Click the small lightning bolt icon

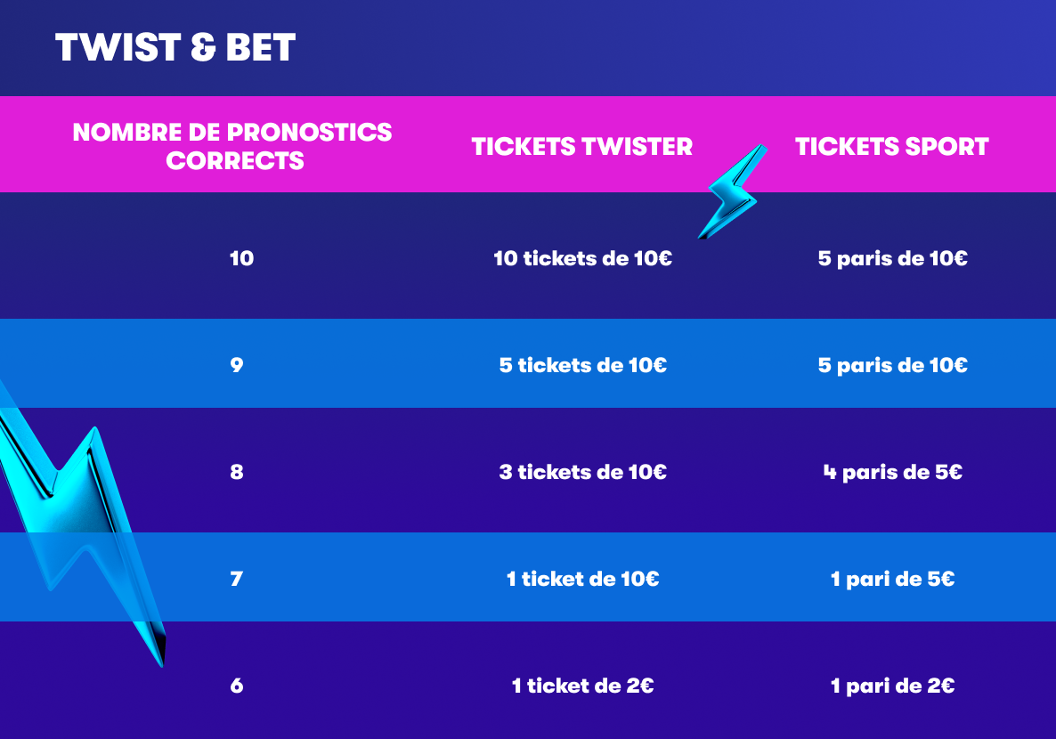[x=735, y=194]
